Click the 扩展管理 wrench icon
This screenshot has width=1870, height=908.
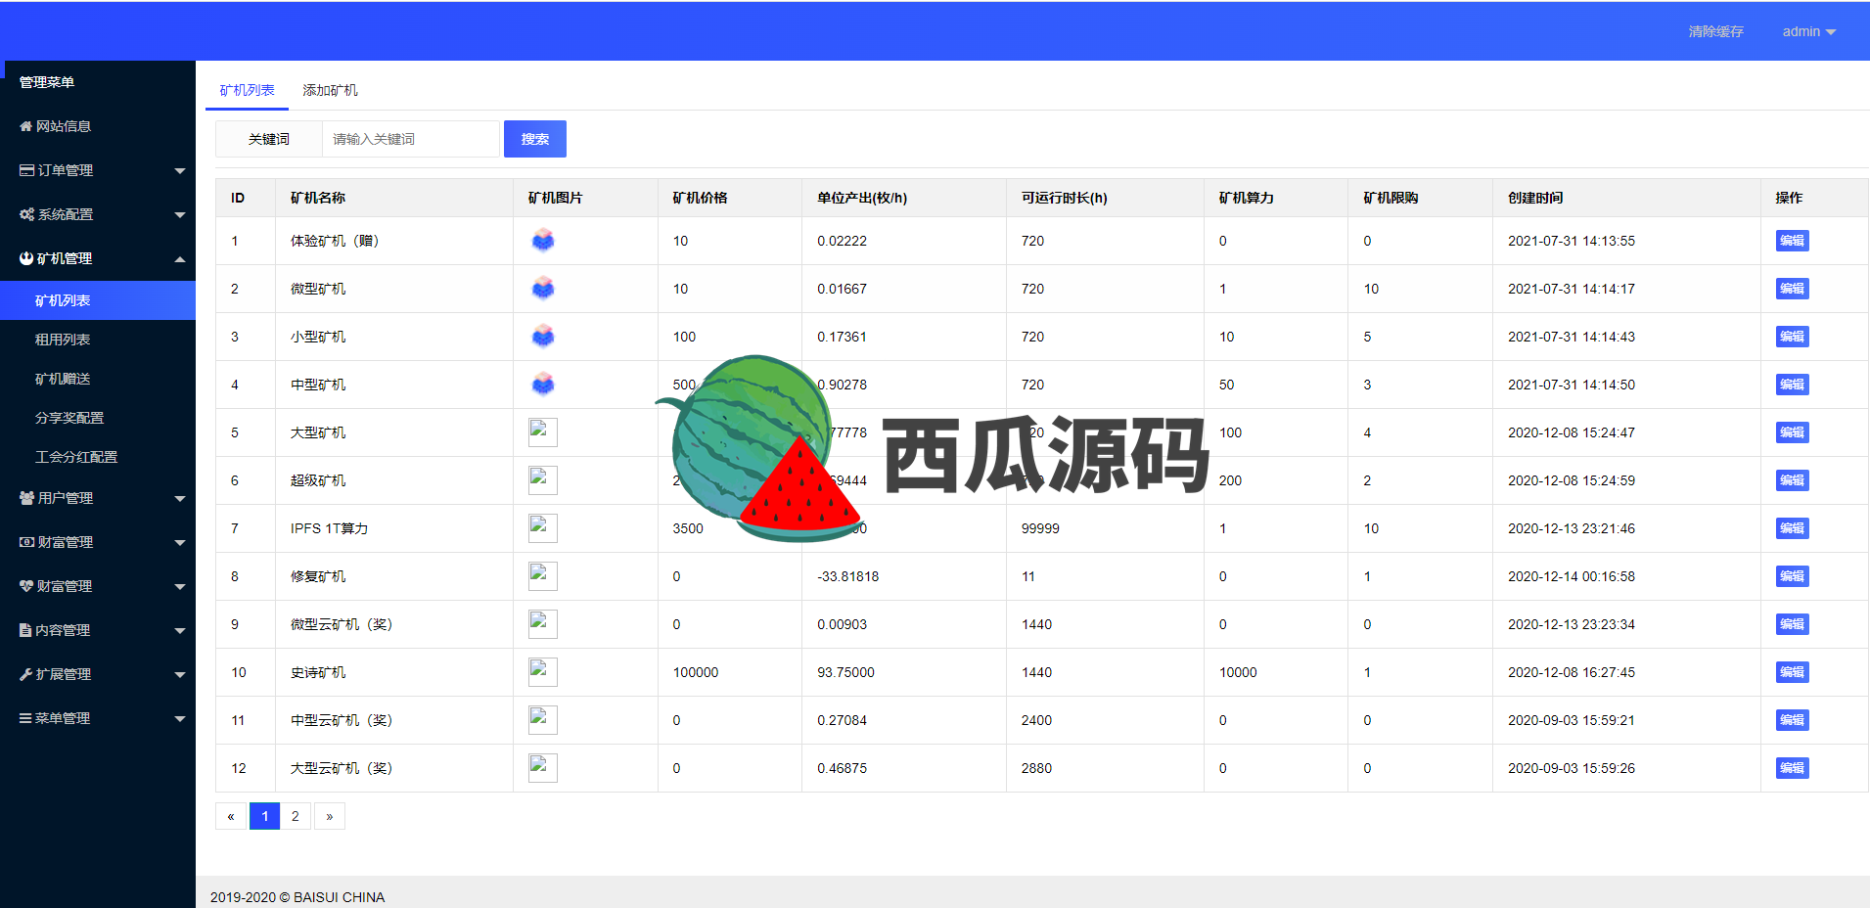(x=26, y=674)
